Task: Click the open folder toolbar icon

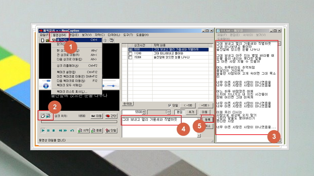Action: coord(48,40)
